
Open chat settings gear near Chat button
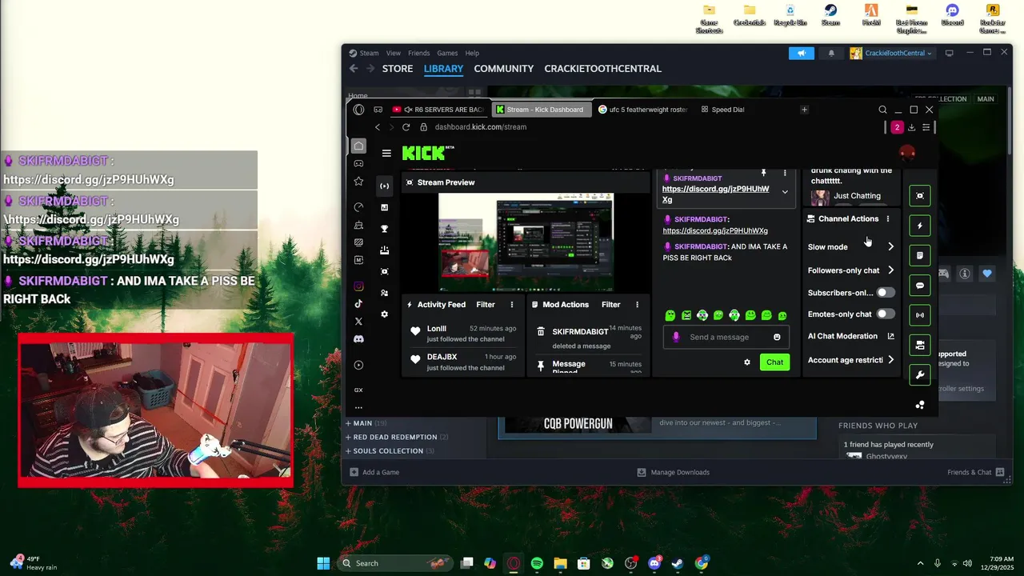(747, 362)
